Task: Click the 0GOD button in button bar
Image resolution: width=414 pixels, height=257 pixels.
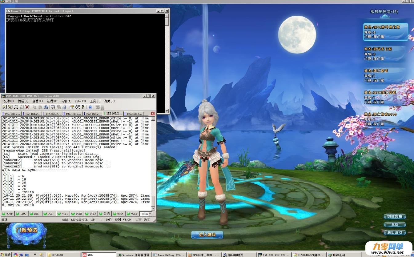Action: click(8, 214)
